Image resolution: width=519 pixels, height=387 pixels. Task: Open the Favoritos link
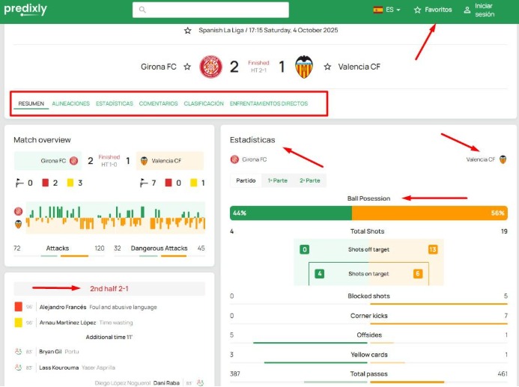click(433, 10)
